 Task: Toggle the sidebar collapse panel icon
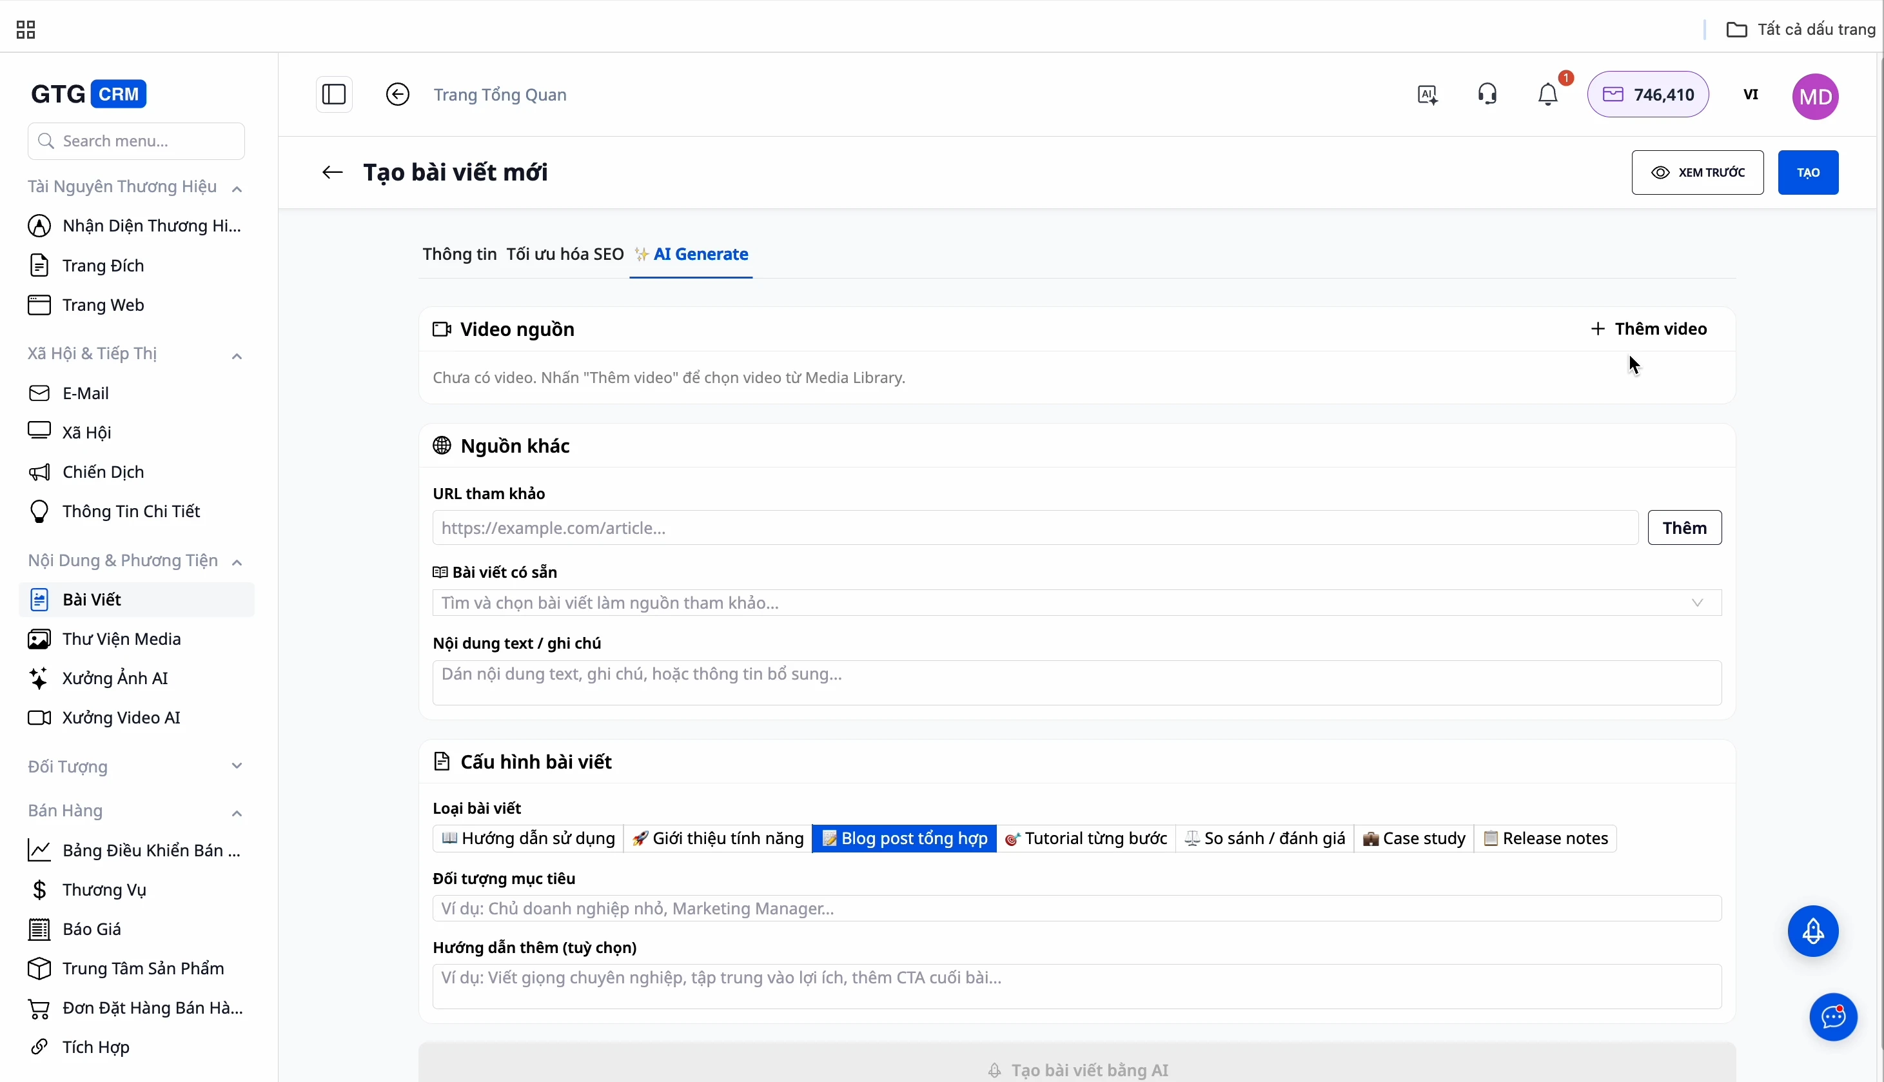[333, 94]
